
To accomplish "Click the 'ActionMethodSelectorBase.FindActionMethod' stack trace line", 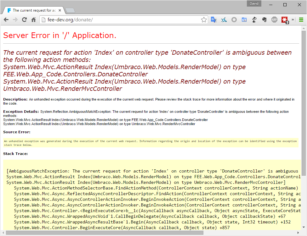I will [x=156, y=188].
